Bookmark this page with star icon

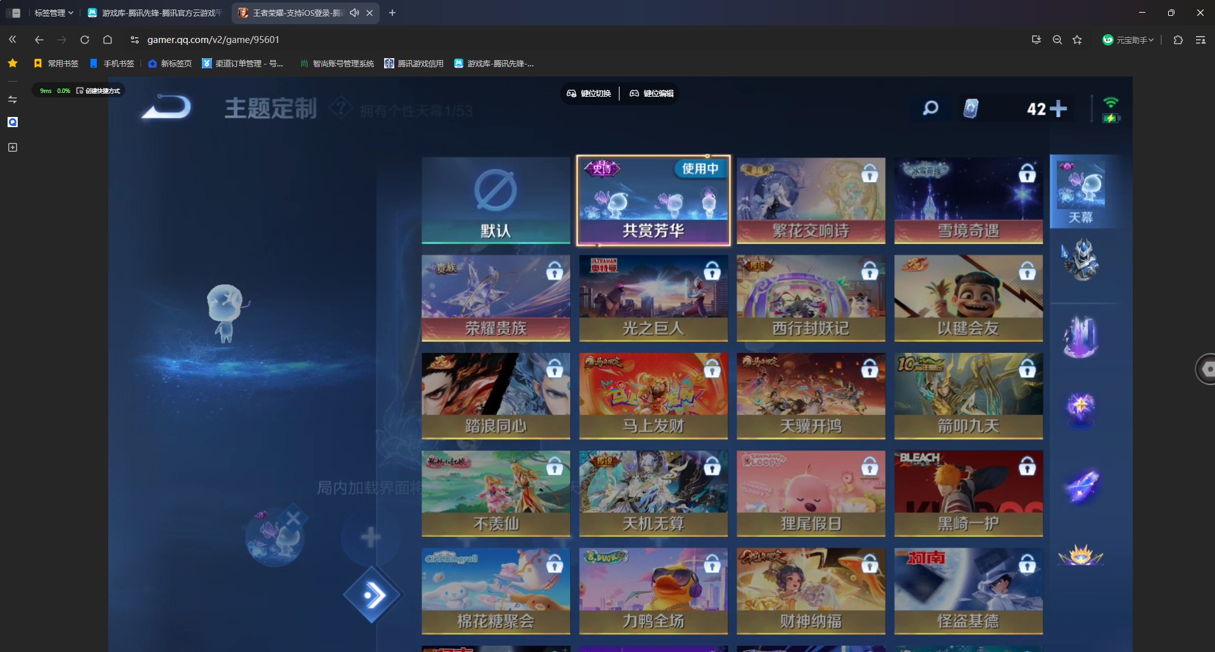pyautogui.click(x=1077, y=40)
